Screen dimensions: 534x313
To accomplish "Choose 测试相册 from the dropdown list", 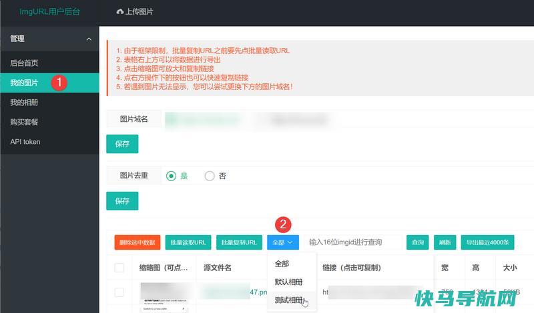I will (292, 300).
